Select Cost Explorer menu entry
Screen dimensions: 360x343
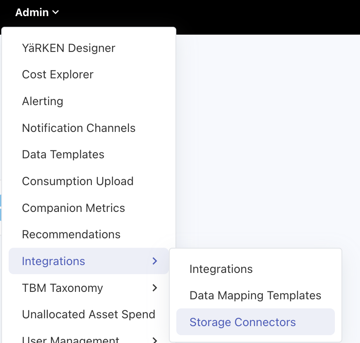[58, 75]
